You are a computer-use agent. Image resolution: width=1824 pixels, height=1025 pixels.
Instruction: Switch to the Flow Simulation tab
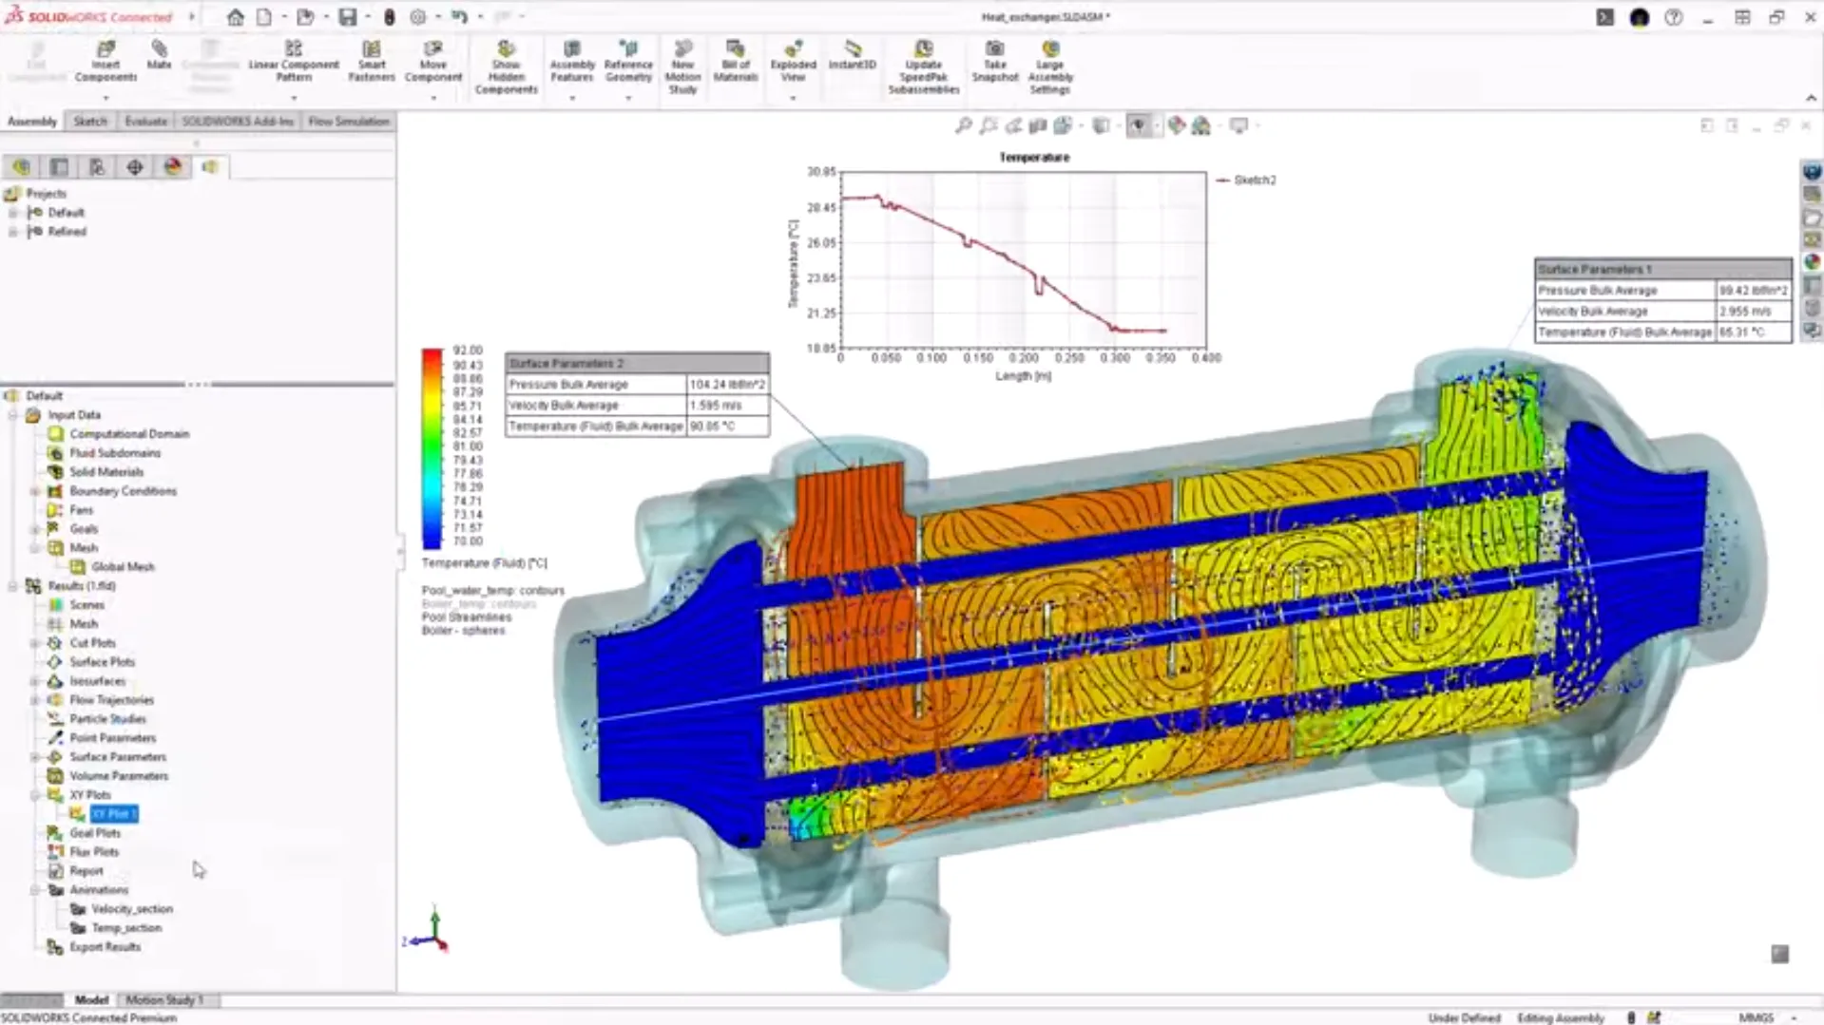[348, 122]
